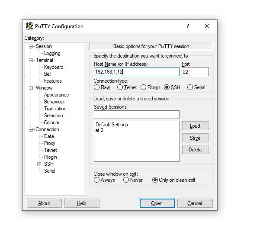Collapse the Window tree node
Image resolution: width=279 pixels, height=225 pixels.
coord(31,88)
